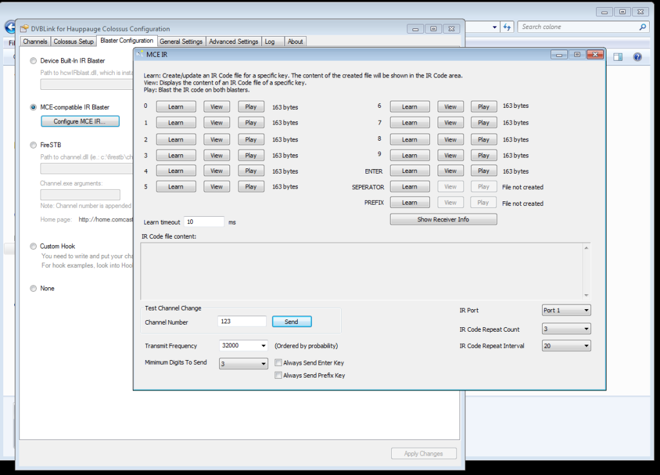Image resolution: width=660 pixels, height=475 pixels.
Task: Learn the IR code for key 1
Action: [x=176, y=123]
